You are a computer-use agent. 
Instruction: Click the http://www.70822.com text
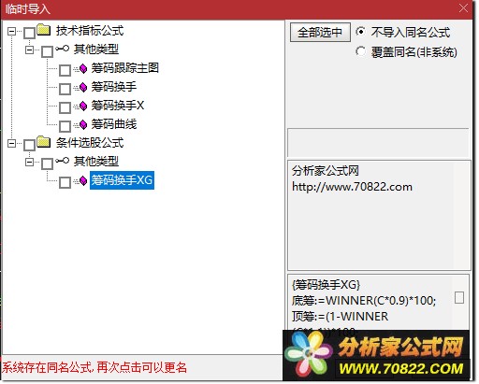tap(352, 187)
